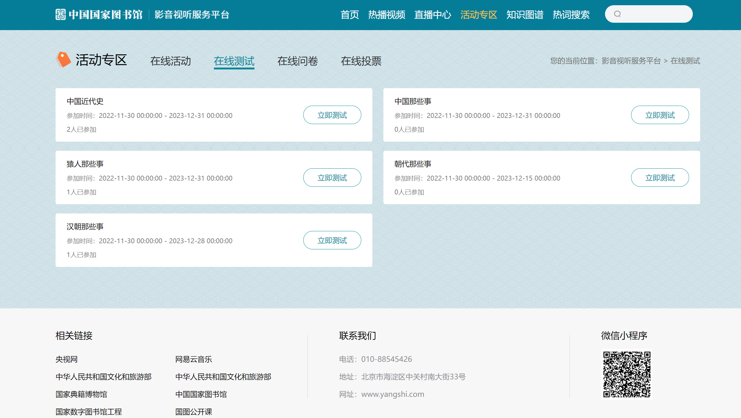741x418 pixels.
Task: Select the 在线测试 tab
Action: point(234,61)
